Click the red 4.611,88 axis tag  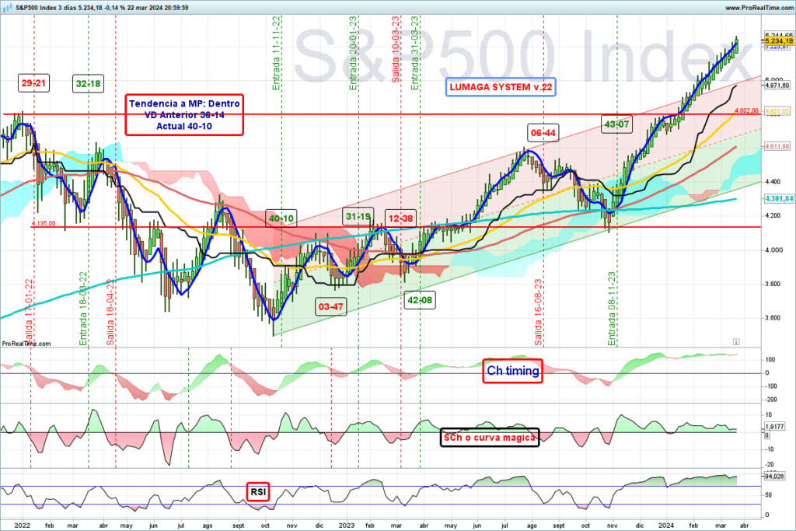click(777, 146)
